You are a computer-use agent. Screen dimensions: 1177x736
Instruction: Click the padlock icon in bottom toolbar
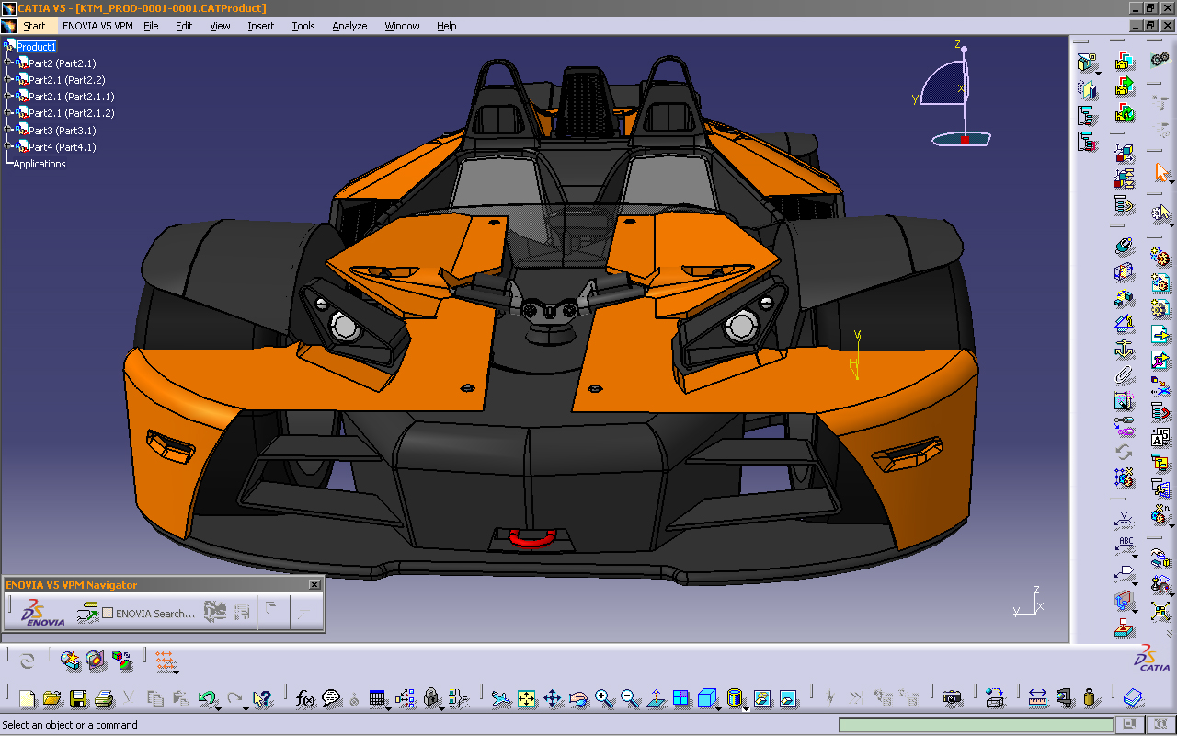point(430,699)
